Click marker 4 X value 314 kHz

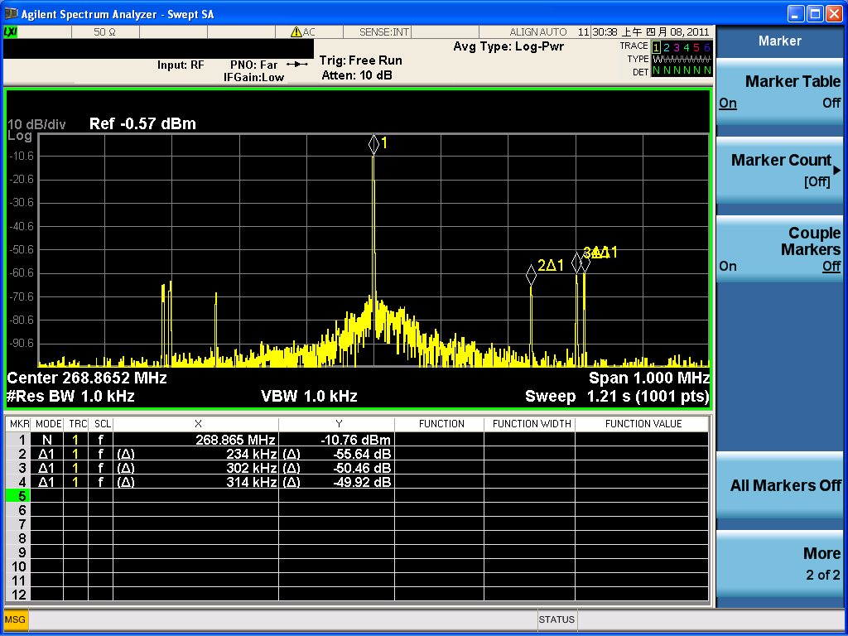(x=252, y=482)
